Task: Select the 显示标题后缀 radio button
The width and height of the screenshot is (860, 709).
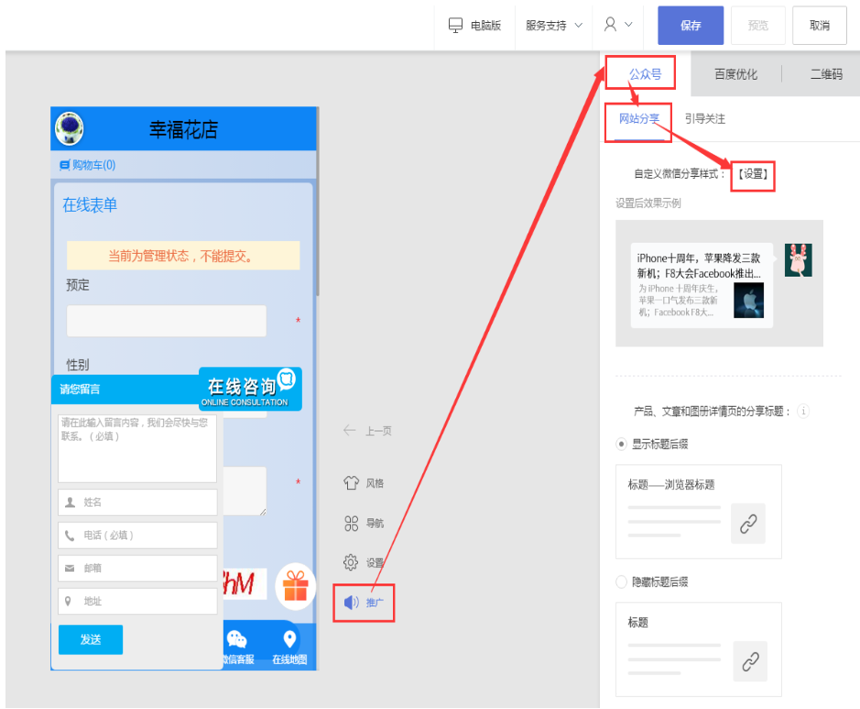Action: click(621, 444)
